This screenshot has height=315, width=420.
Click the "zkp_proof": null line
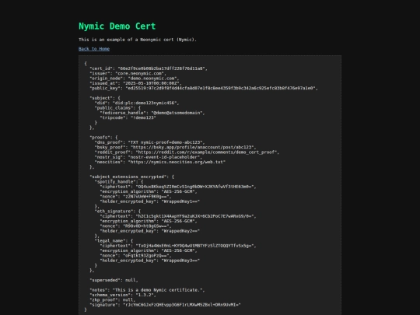(113, 300)
